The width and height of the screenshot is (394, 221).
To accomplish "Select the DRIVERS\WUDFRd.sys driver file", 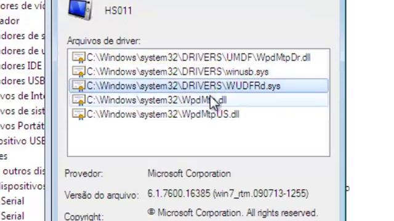I will coord(198,86).
